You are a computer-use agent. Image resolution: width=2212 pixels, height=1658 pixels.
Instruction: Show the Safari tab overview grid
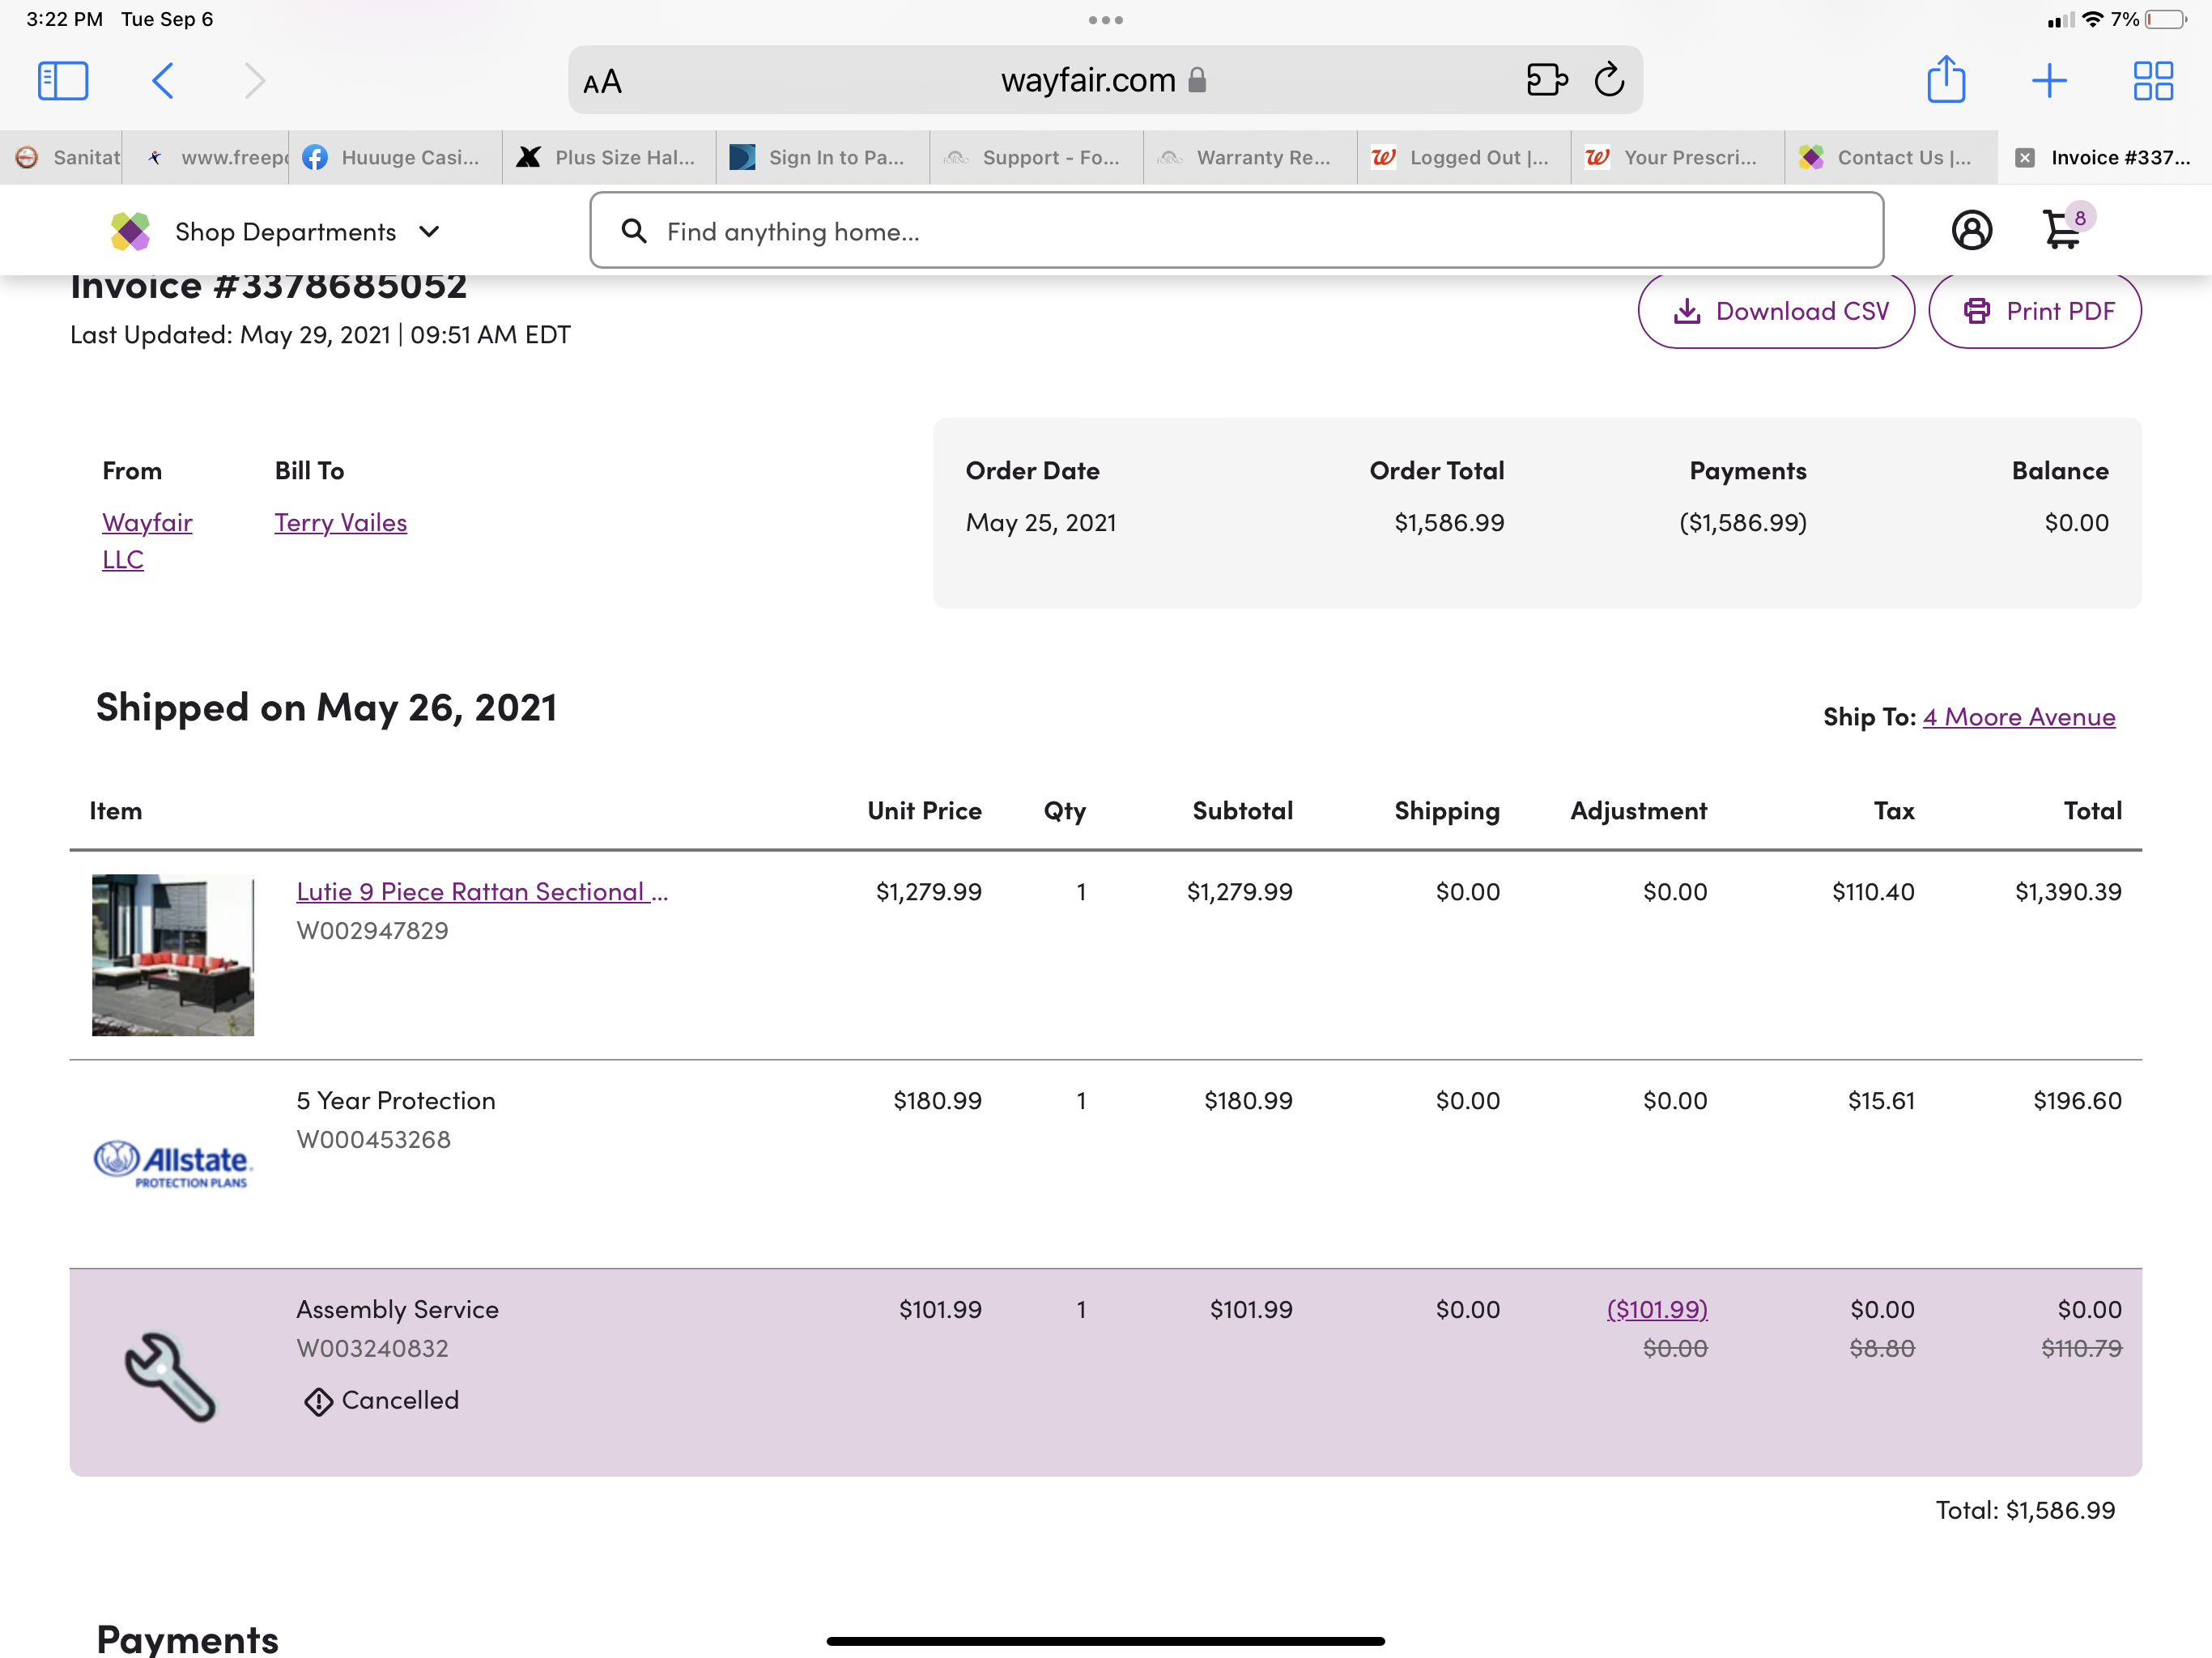[x=2154, y=80]
